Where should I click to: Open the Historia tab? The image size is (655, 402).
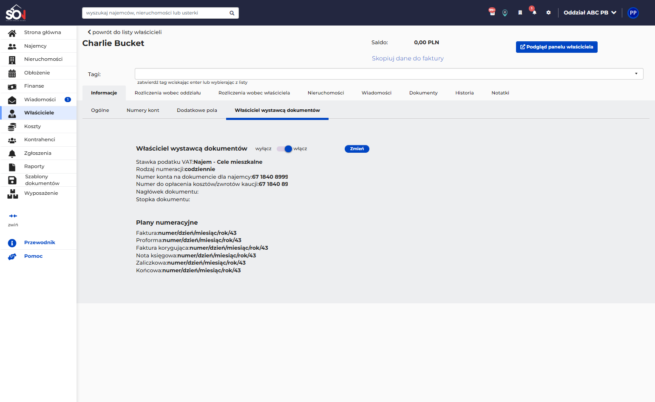(465, 93)
